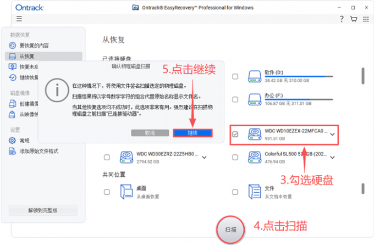Select 要恢复的内容 in sidebar

pos(34,45)
